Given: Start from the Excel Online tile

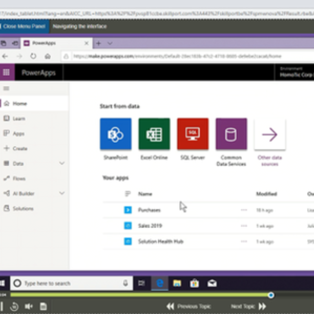Looking at the screenshot, I should (x=154, y=134).
